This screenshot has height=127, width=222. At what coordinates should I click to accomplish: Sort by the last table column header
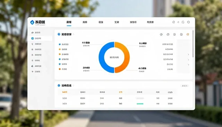(x=170, y=92)
